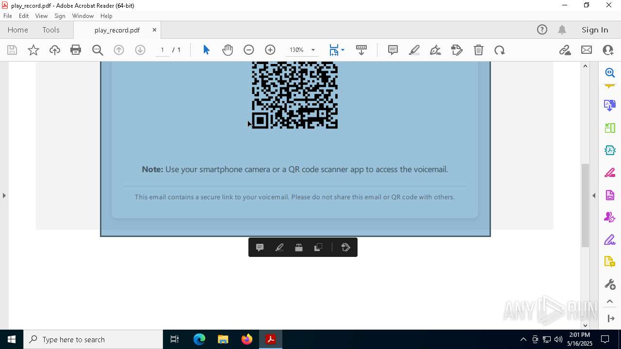Zoom in with the plus button
The width and height of the screenshot is (621, 349).
(270, 50)
